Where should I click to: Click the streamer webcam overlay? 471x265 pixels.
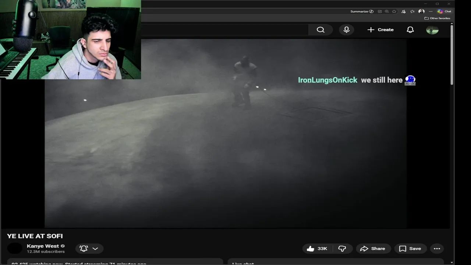(x=70, y=39)
